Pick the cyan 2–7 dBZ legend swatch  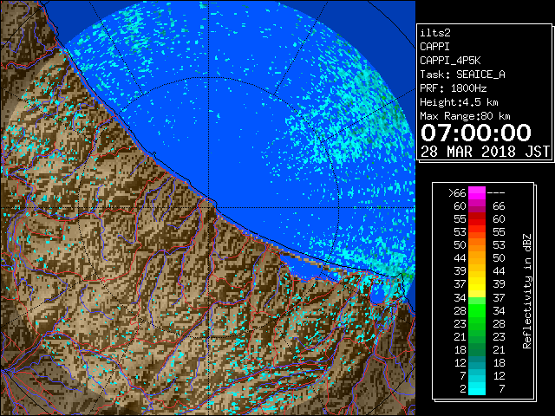477,389
